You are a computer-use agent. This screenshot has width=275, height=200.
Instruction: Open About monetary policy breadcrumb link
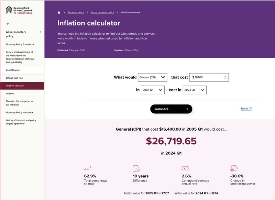(102, 12)
